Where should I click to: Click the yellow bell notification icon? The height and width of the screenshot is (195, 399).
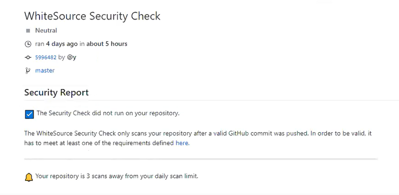pyautogui.click(x=29, y=177)
